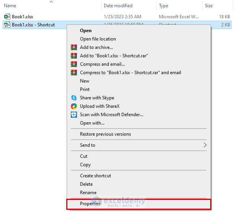This screenshot has height=214, width=237.
Task: Click WinRAR icon beside Compress to Shortcut.rar and email
Action: click(74, 73)
